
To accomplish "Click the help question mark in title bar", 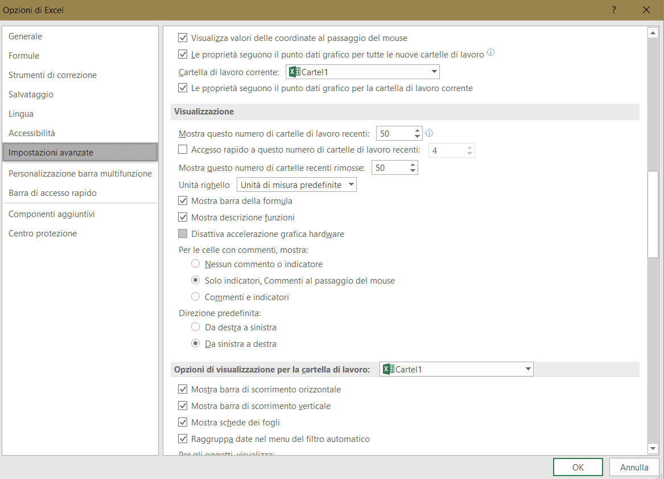I will click(x=614, y=10).
